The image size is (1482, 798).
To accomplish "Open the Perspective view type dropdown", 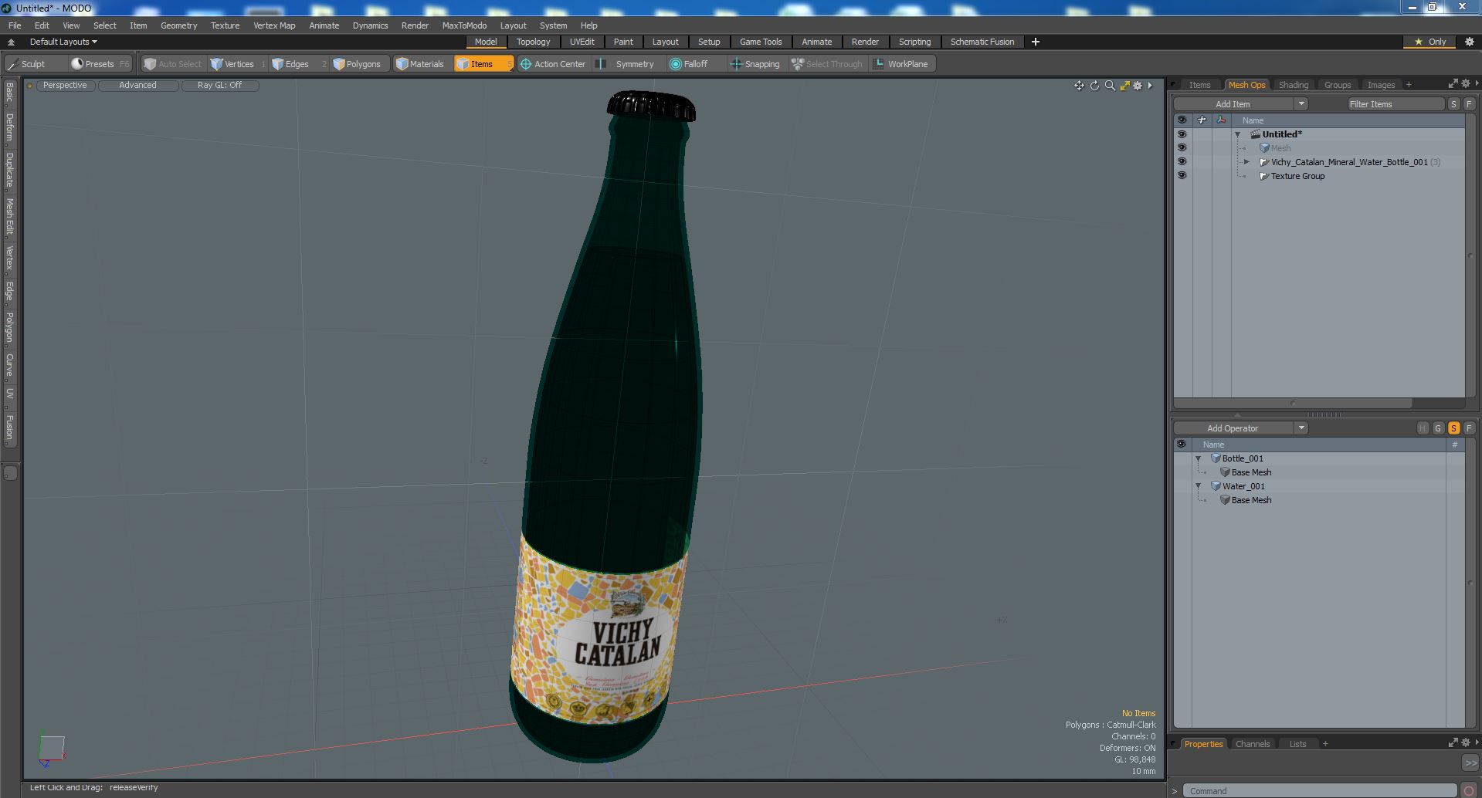I will pyautogui.click(x=65, y=86).
